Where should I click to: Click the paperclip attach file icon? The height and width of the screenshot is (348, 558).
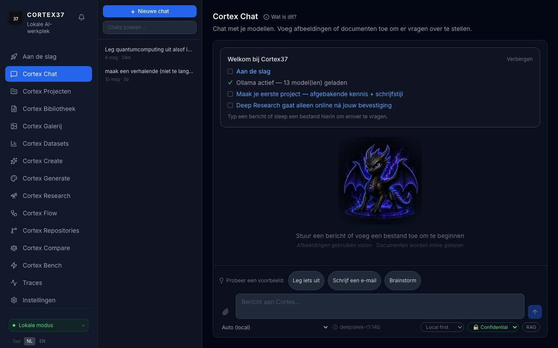[225, 312]
